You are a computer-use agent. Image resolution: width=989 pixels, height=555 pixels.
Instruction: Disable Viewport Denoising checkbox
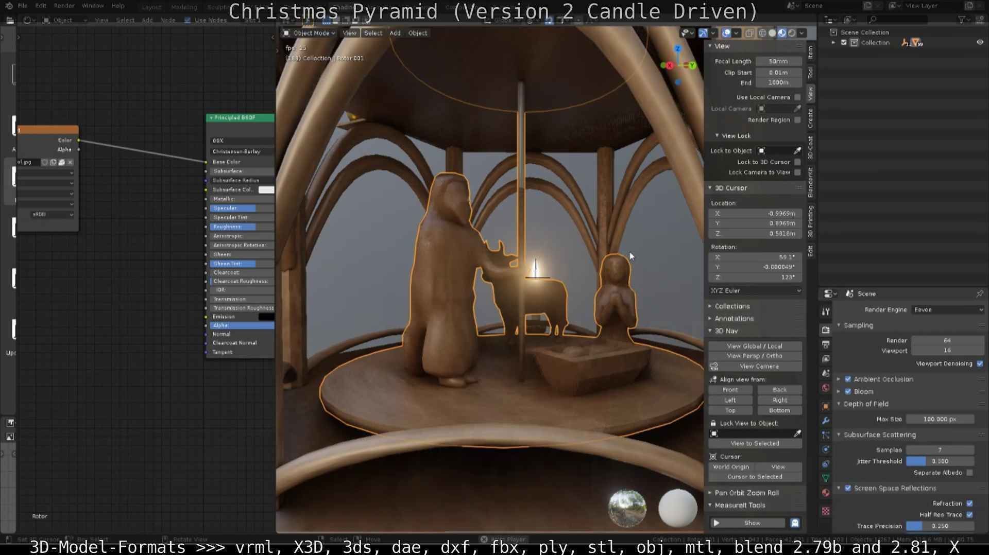(980, 364)
